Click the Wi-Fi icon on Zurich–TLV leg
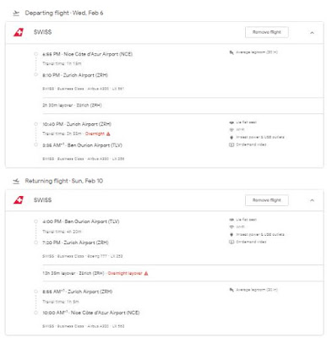327x338 pixels. [x=232, y=130]
